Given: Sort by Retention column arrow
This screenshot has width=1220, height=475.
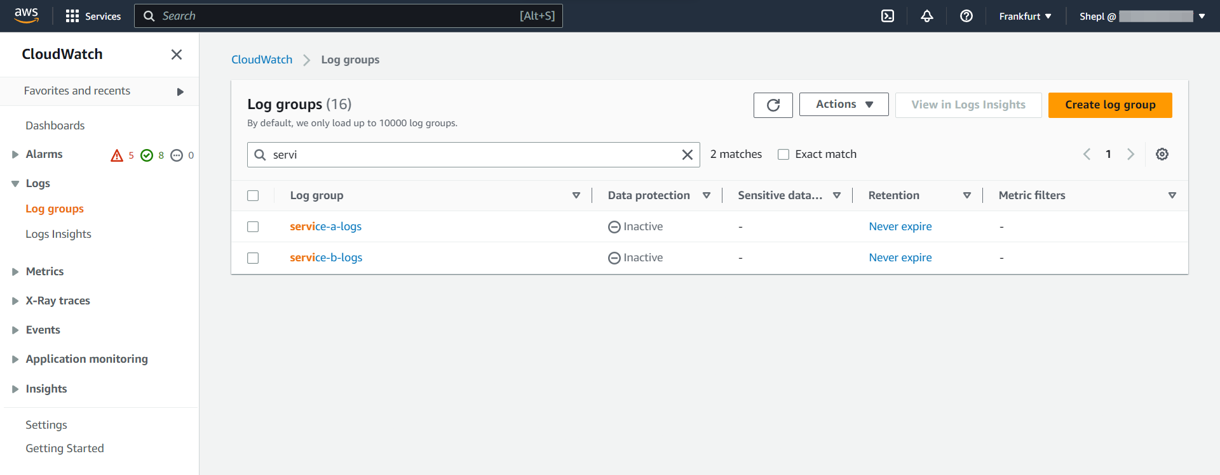Looking at the screenshot, I should click(967, 195).
